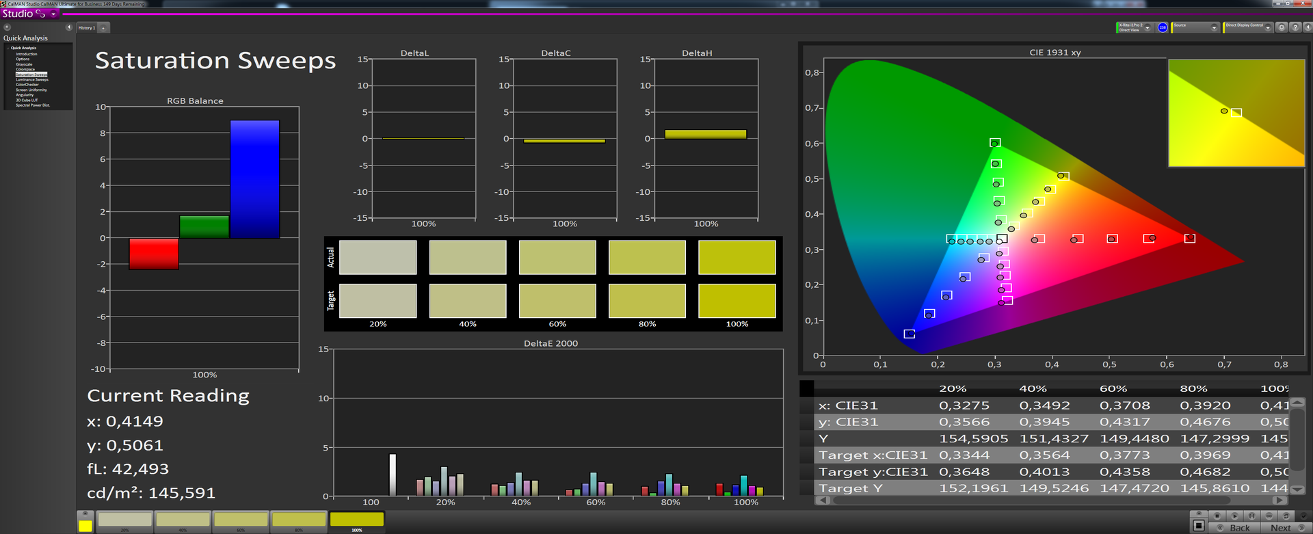Image resolution: width=1313 pixels, height=534 pixels.
Task: Click the black pattern preview square
Action: tap(1199, 525)
